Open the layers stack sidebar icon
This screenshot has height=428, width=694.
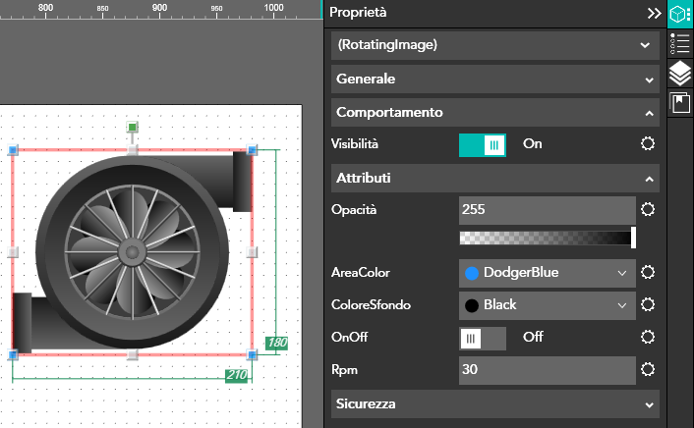click(679, 74)
